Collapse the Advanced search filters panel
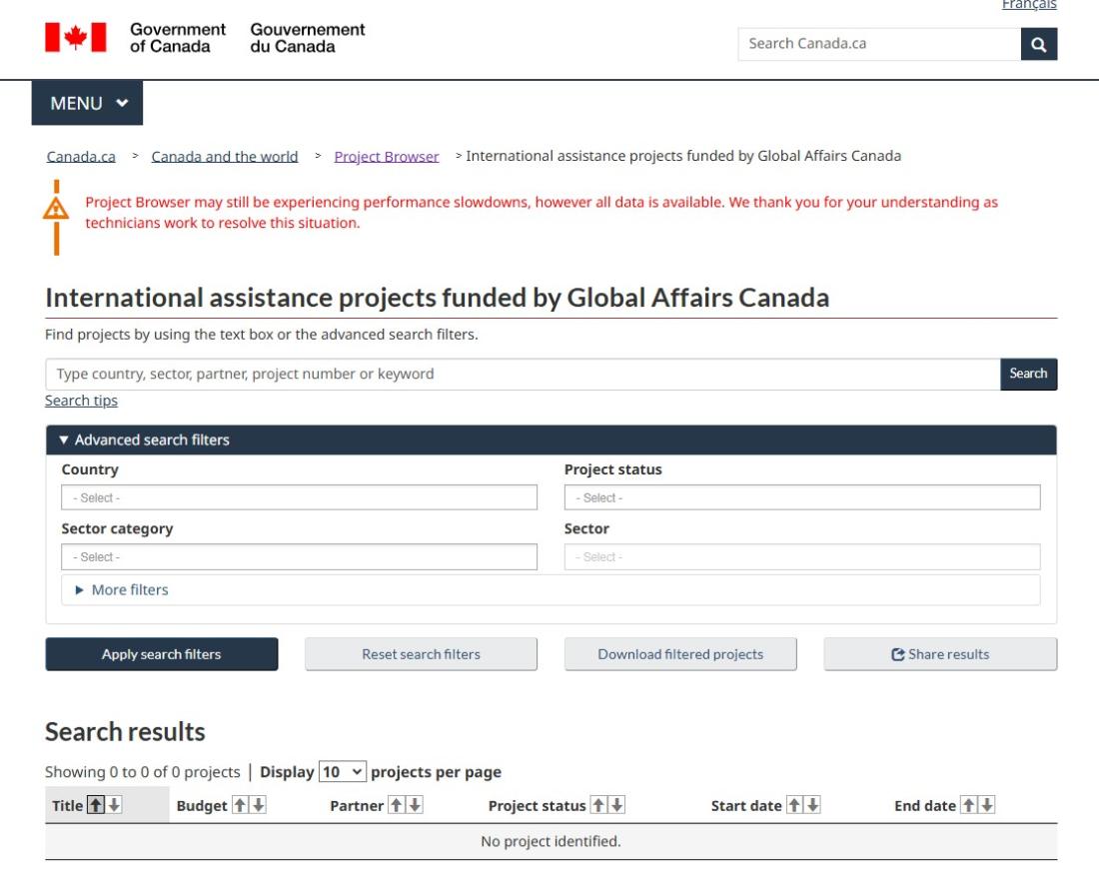 tap(550, 439)
